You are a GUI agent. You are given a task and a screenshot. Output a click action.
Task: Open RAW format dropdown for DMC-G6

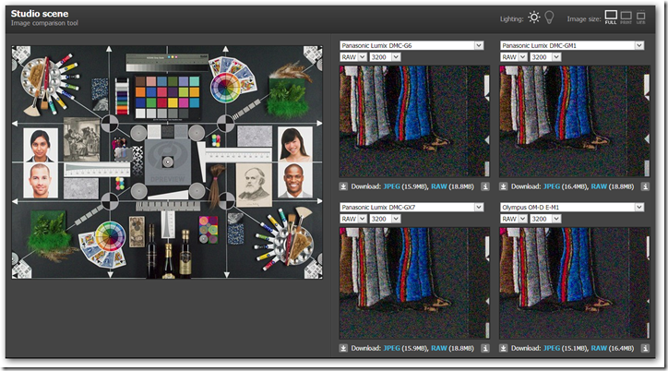(353, 57)
